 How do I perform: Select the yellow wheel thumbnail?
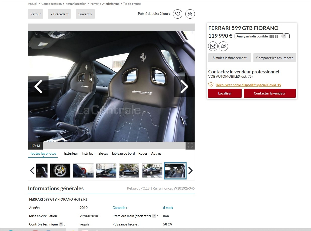click(x=60, y=171)
